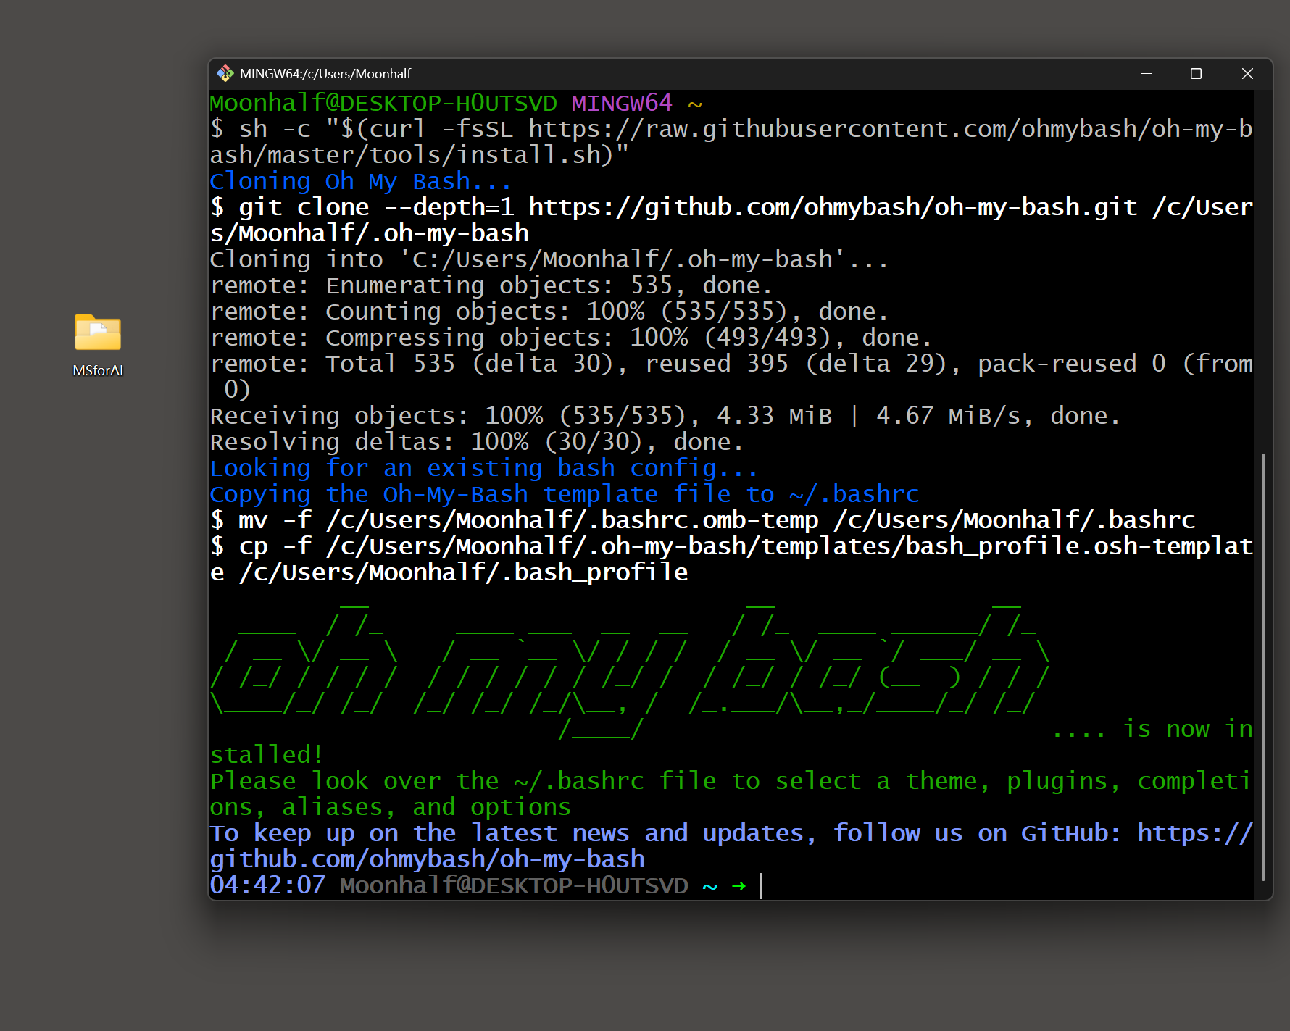Click the 'remote: Enumerating objects: 535' line

click(491, 285)
